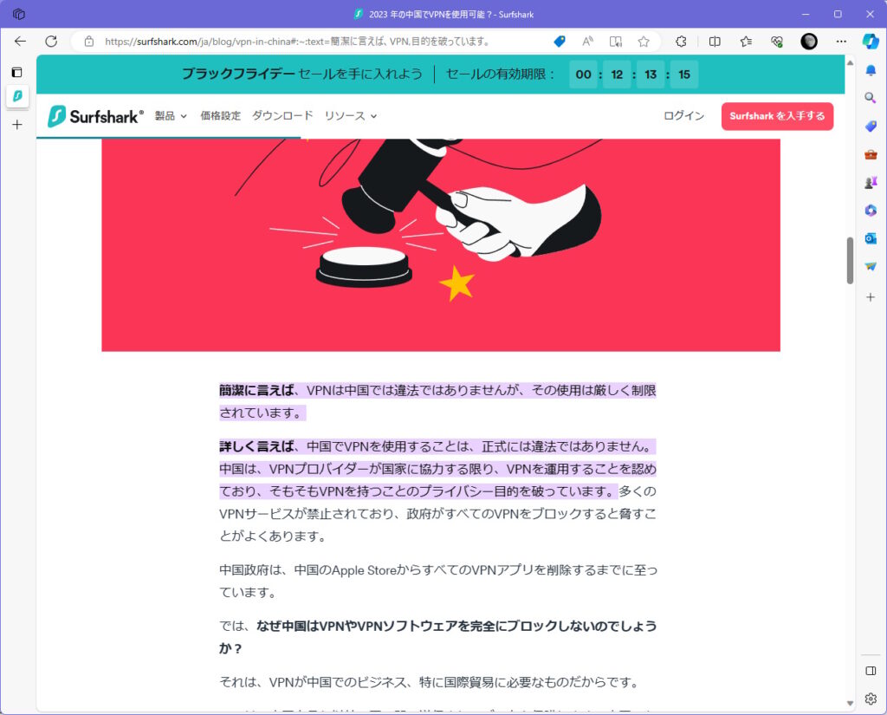This screenshot has height=715, width=887.
Task: Open shopping coupon tag icon in address bar
Action: [x=560, y=42]
